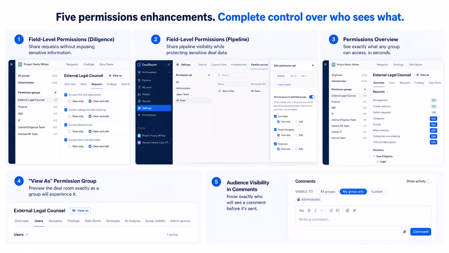The height and width of the screenshot is (253, 449).
Task: Check the Show activity checkbox
Action: (x=429, y=181)
